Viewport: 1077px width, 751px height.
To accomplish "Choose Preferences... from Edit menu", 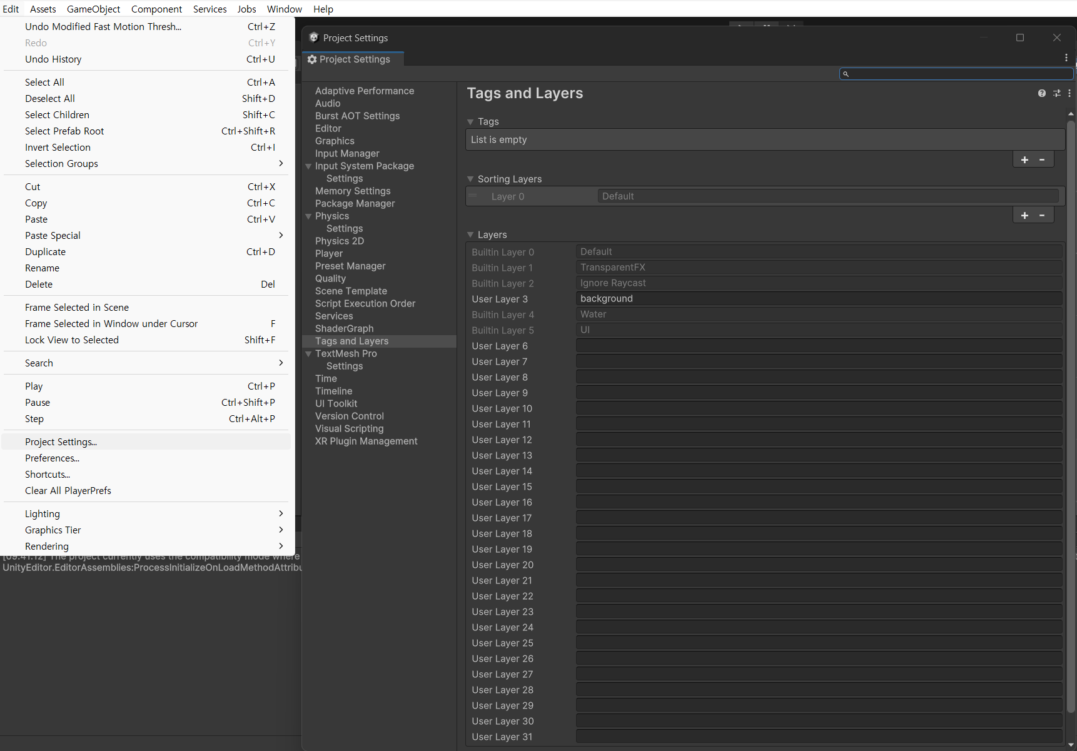I will 147,458.
